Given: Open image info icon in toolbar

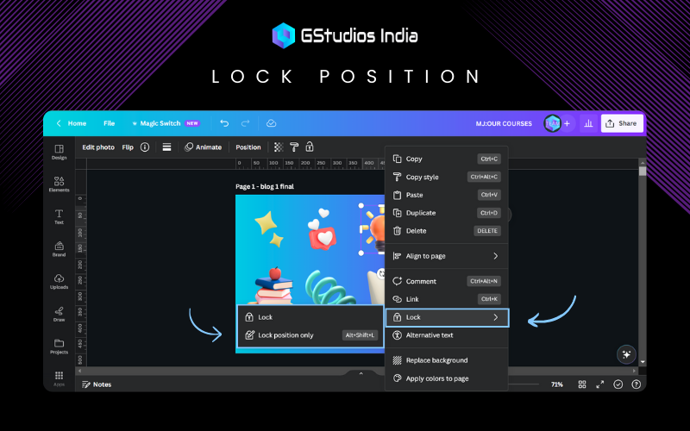Looking at the screenshot, I should [145, 147].
